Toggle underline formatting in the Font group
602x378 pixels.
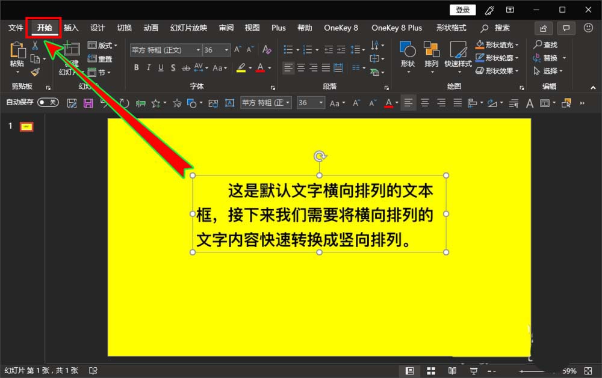point(160,68)
